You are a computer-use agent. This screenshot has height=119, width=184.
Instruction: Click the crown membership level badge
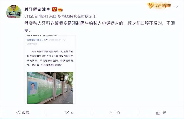[x=60, y=9]
